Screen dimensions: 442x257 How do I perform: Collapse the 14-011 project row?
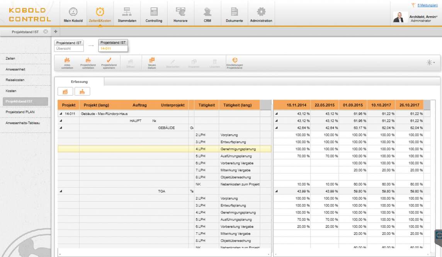pos(61,114)
